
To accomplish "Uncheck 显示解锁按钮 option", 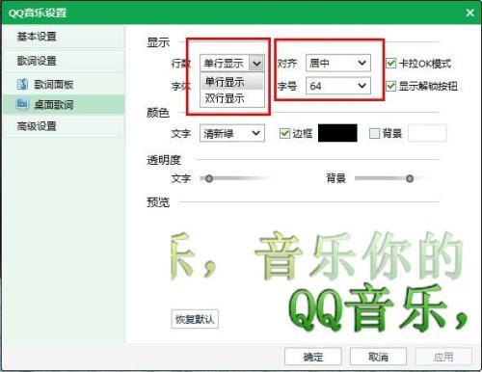I will coord(390,86).
